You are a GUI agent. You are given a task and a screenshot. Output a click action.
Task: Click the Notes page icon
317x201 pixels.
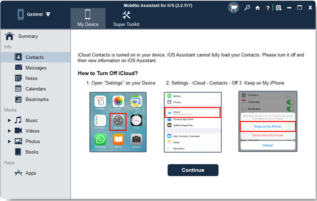(18, 78)
